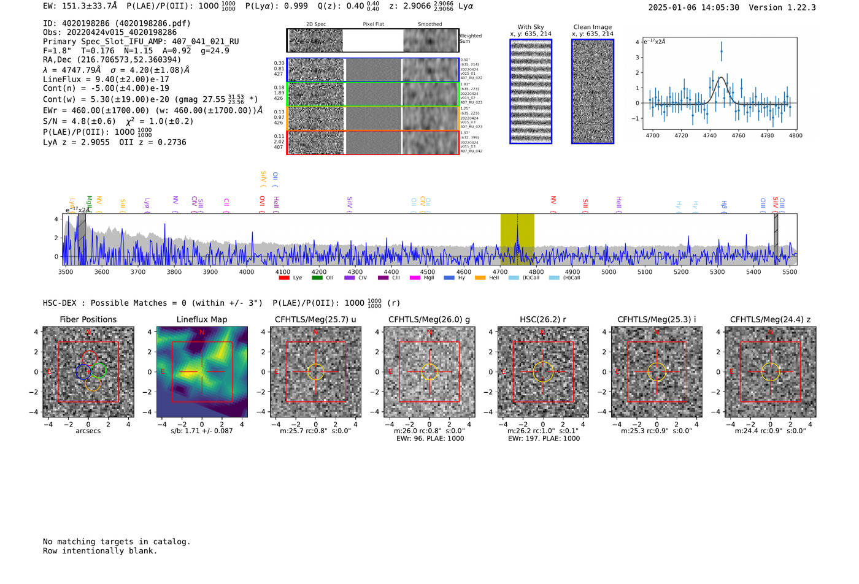The width and height of the screenshot is (859, 584).
Task: Click the Weighted Sum 2D spectrum strip
Action: point(372,40)
